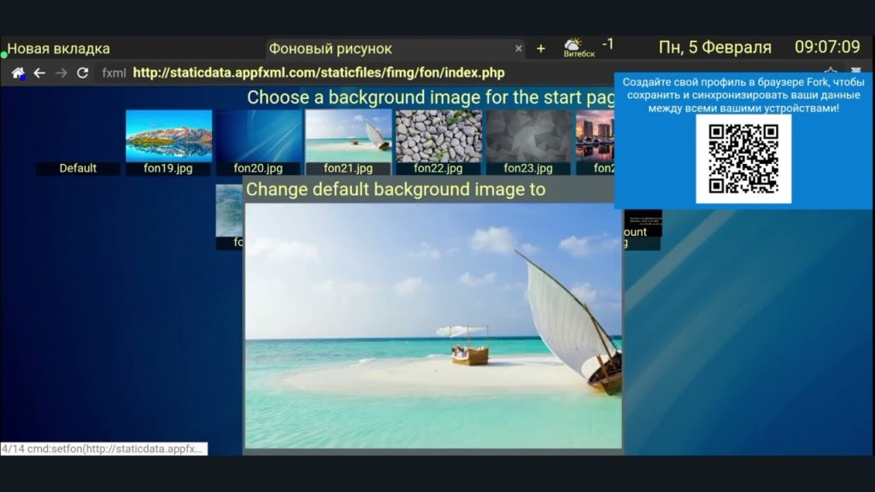Switch to the Новая вкладка tab
The image size is (875, 492).
coord(59,49)
